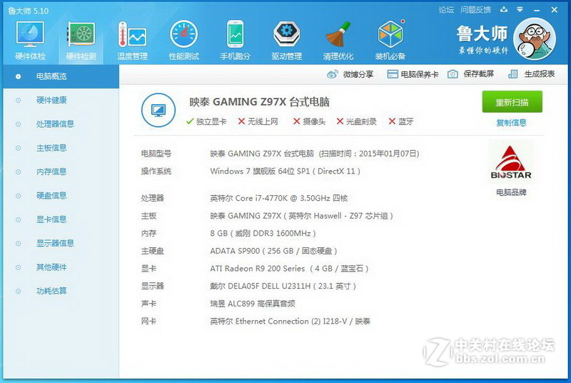Click the Haswell - Z97 芯片组 motherboard value
The image size is (571, 383).
point(301,216)
